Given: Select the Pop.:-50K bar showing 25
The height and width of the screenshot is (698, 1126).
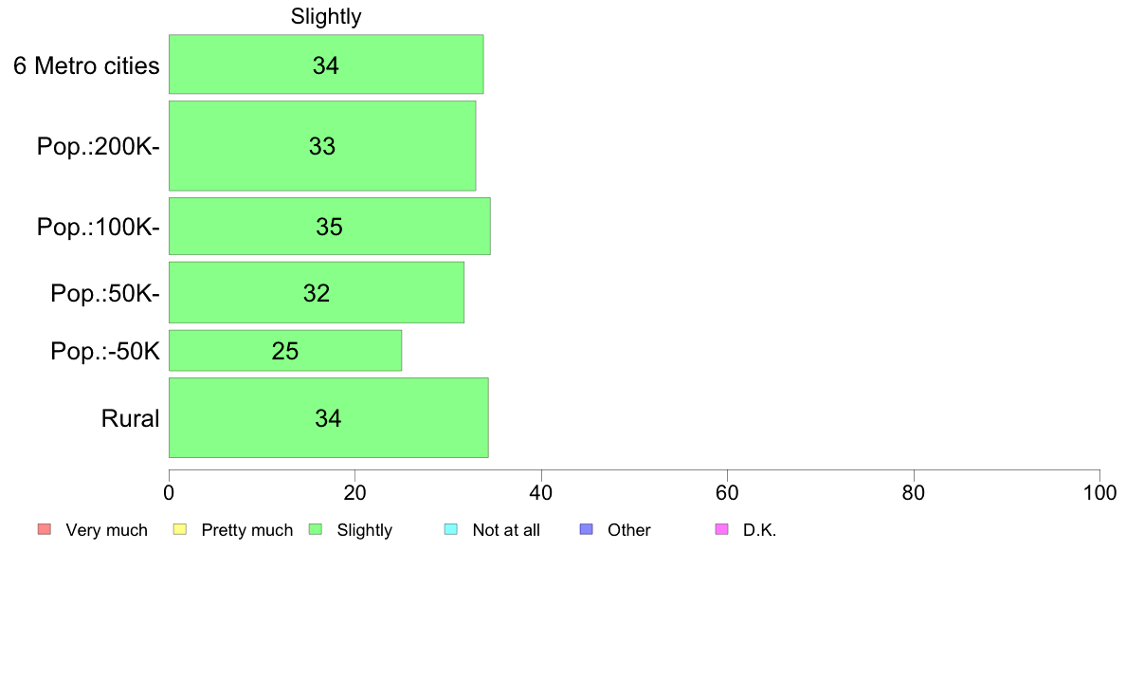Looking at the screenshot, I should click(x=285, y=351).
